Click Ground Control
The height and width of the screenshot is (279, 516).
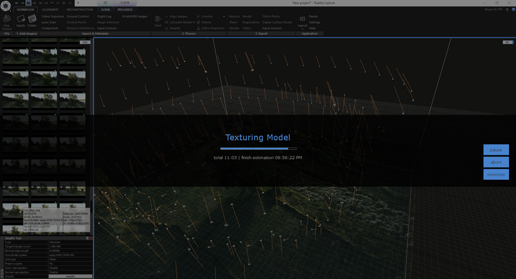77,17
